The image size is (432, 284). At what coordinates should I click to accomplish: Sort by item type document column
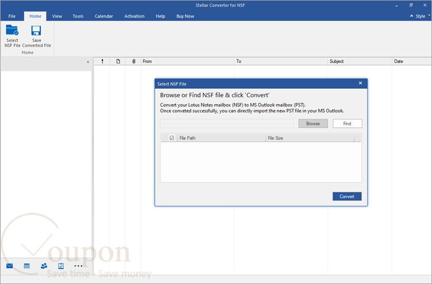point(118,61)
